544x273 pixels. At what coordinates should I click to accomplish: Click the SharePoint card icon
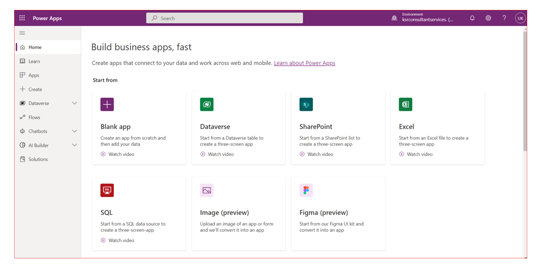(306, 104)
